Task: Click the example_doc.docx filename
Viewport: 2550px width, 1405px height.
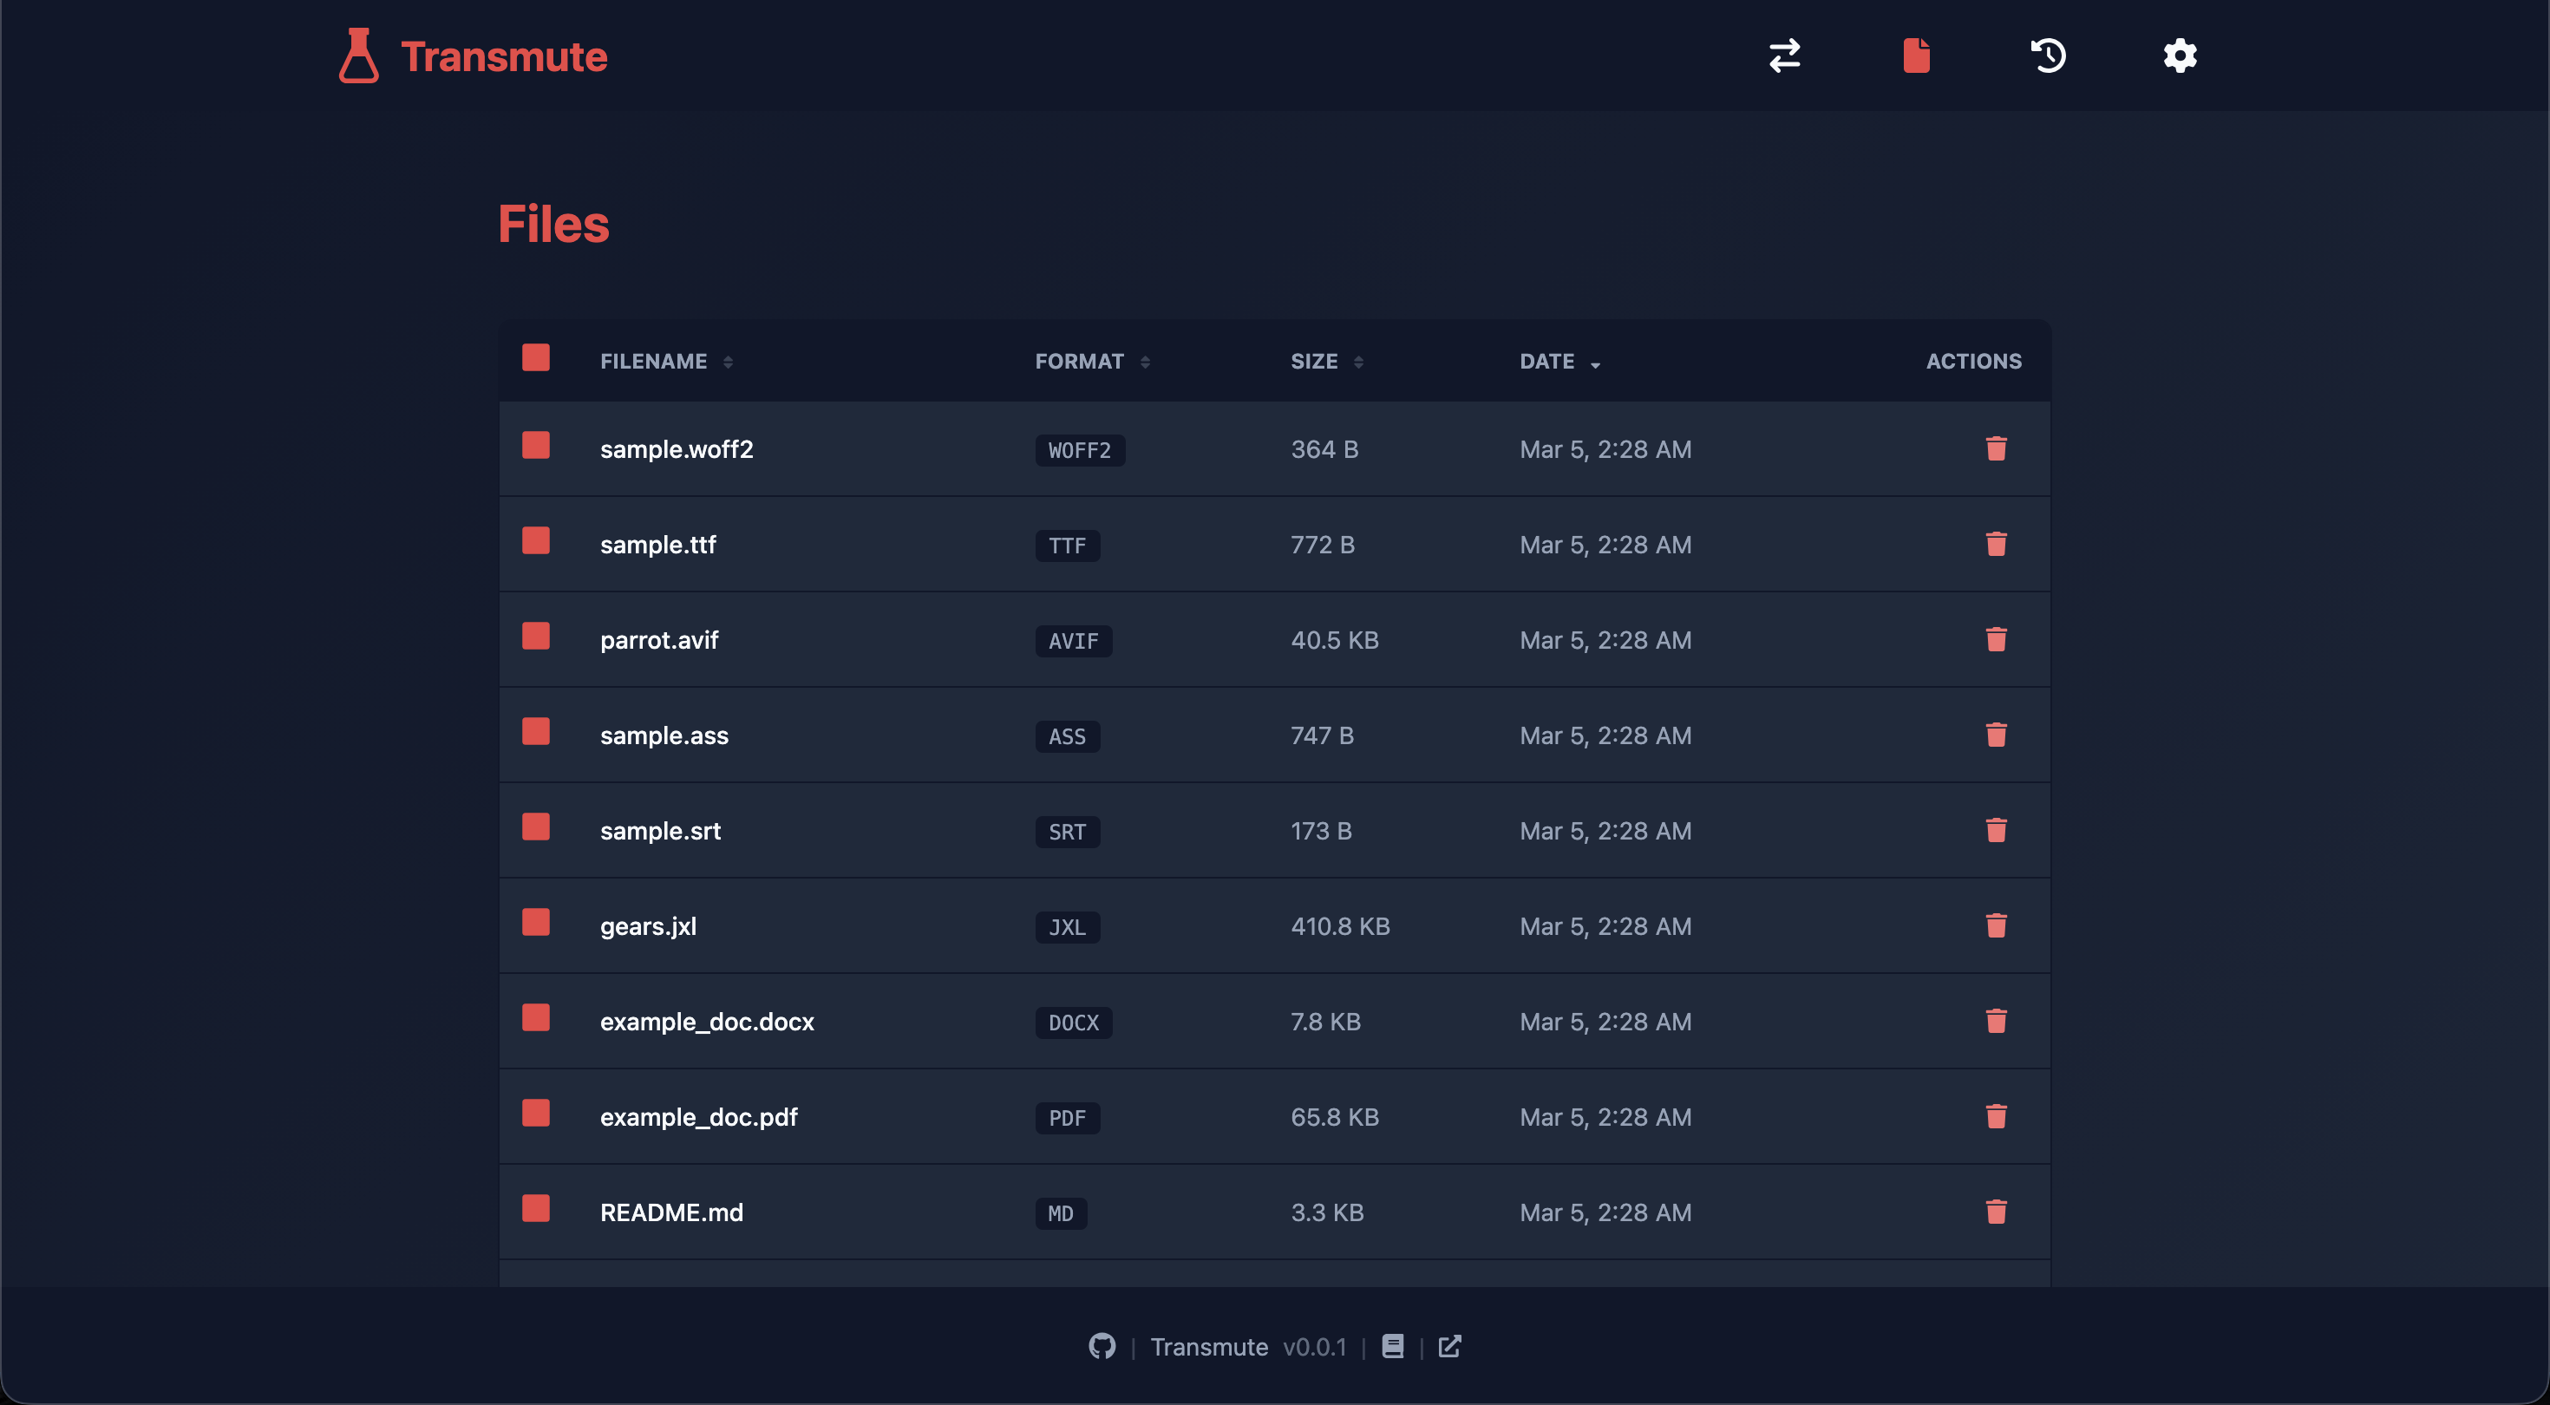Action: (x=706, y=1022)
